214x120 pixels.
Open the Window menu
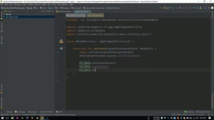pos(65,4)
